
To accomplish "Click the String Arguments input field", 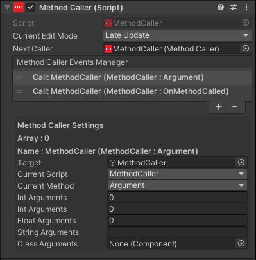I will [177, 232].
